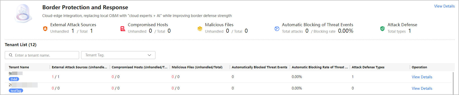This screenshot has width=459, height=95.
Task: Click the External Attack Sources shield icon
Action: [x=45, y=29]
